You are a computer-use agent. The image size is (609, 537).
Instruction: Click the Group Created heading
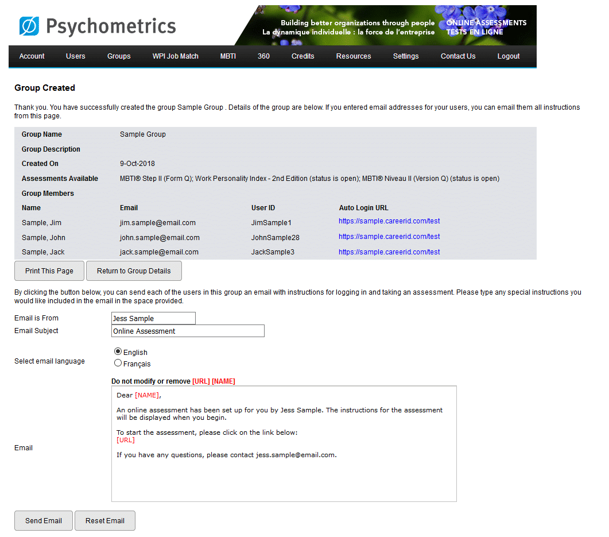coord(45,88)
